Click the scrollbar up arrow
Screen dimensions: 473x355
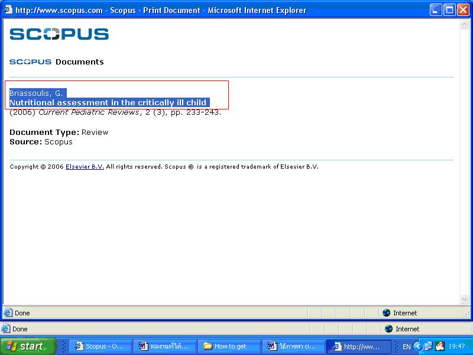464,24
